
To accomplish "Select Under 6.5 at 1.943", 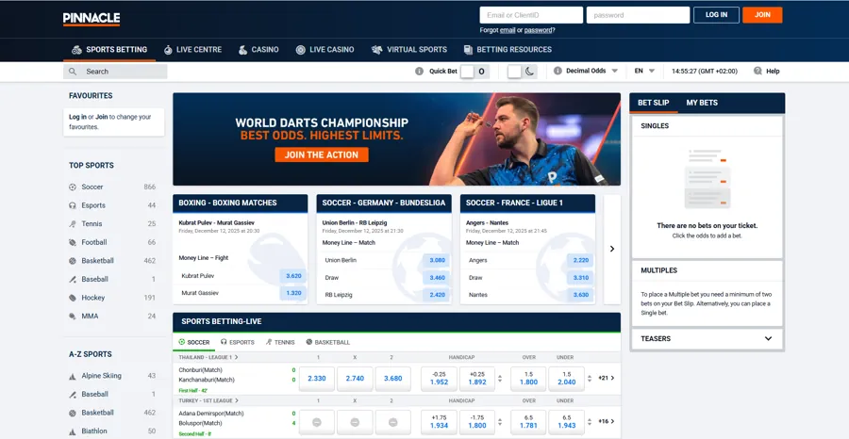I will point(566,422).
